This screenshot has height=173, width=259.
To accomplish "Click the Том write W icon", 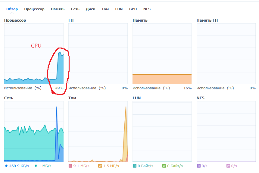I will click(x=100, y=166).
